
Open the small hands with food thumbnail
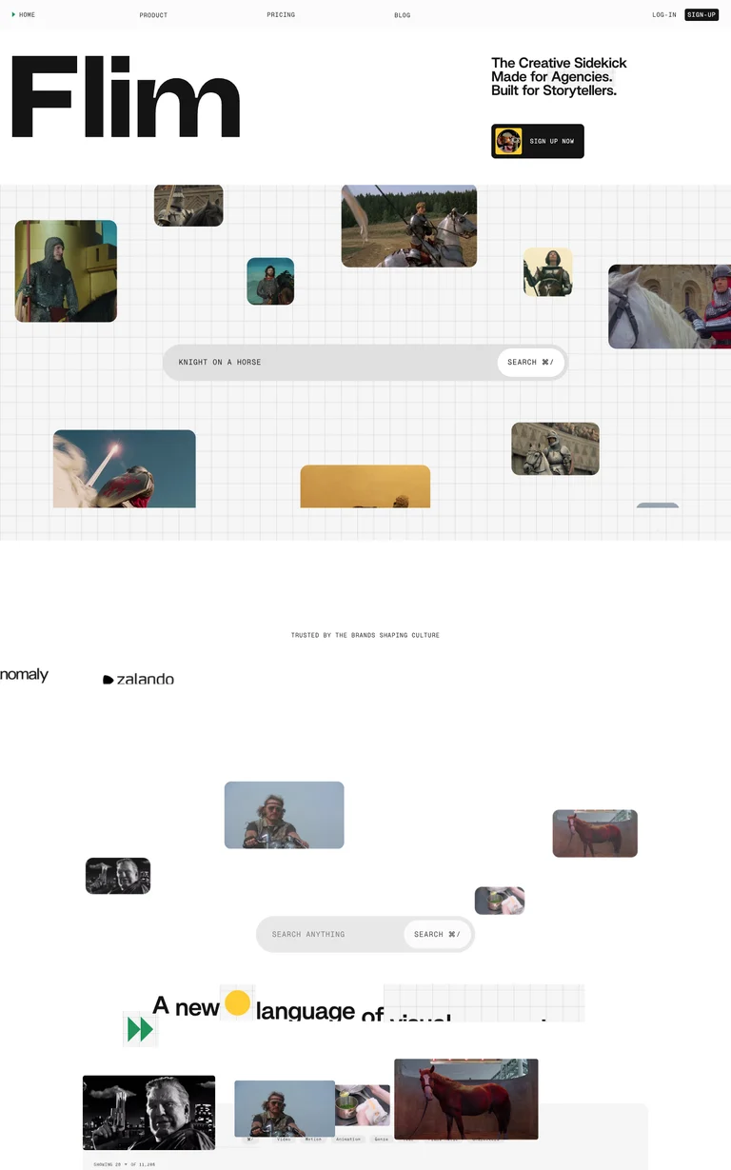[500, 901]
